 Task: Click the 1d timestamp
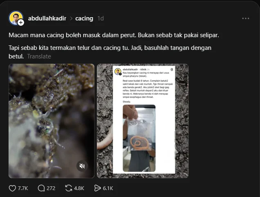tap(101, 18)
